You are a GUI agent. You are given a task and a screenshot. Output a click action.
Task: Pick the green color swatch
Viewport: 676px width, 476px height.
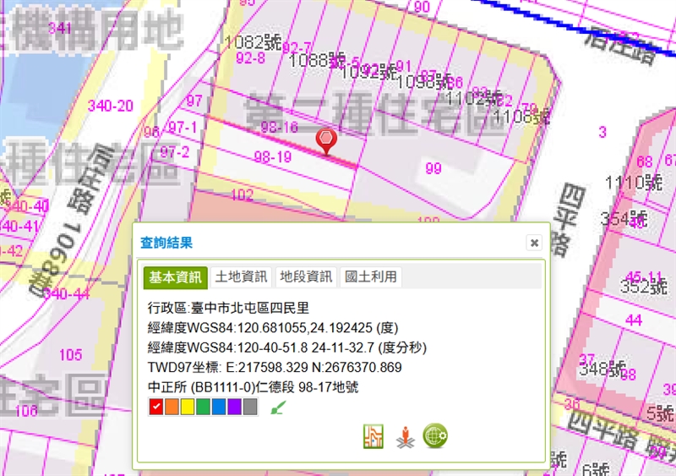(203, 408)
